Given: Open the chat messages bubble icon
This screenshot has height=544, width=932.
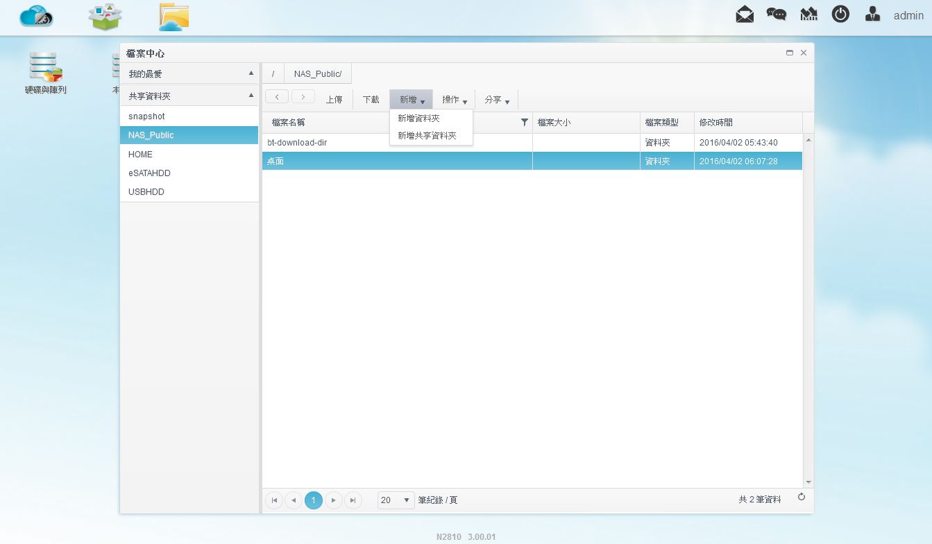Looking at the screenshot, I should [x=777, y=14].
